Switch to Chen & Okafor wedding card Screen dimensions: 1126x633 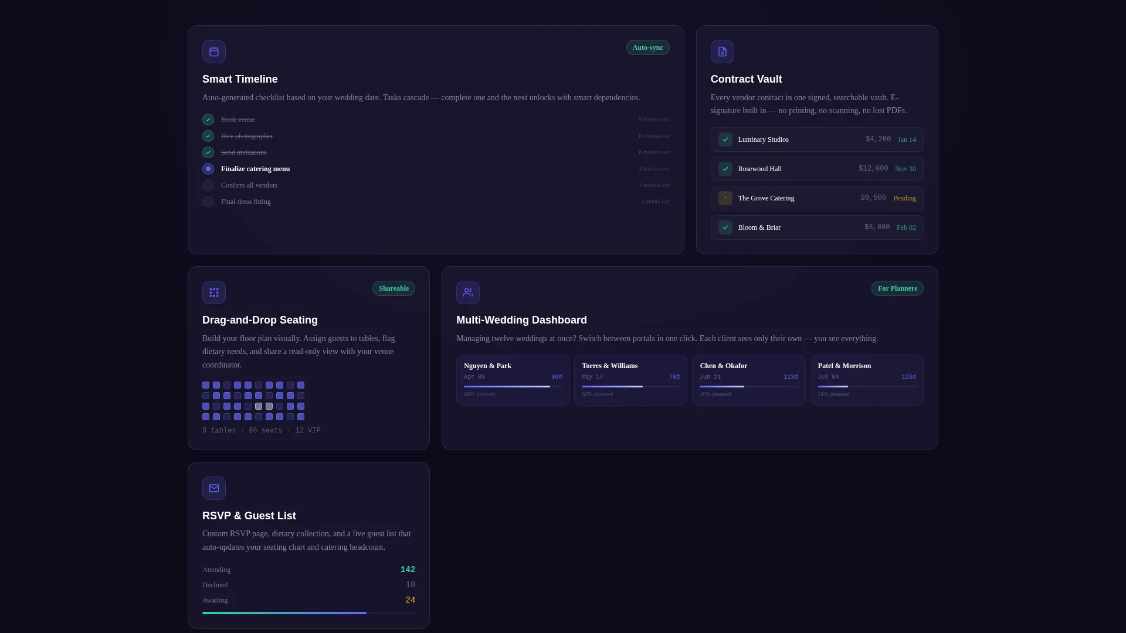point(748,380)
